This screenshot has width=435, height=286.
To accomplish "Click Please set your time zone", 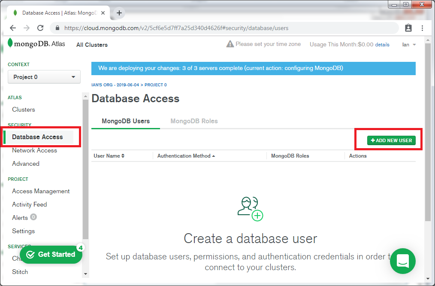I will click(268, 44).
